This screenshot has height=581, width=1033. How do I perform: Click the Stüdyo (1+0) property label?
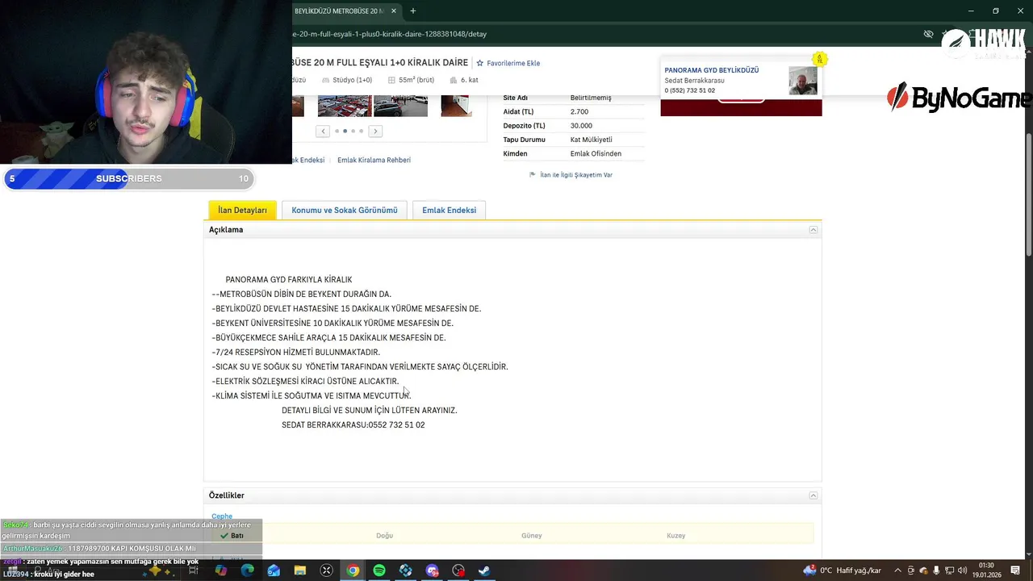pos(353,80)
